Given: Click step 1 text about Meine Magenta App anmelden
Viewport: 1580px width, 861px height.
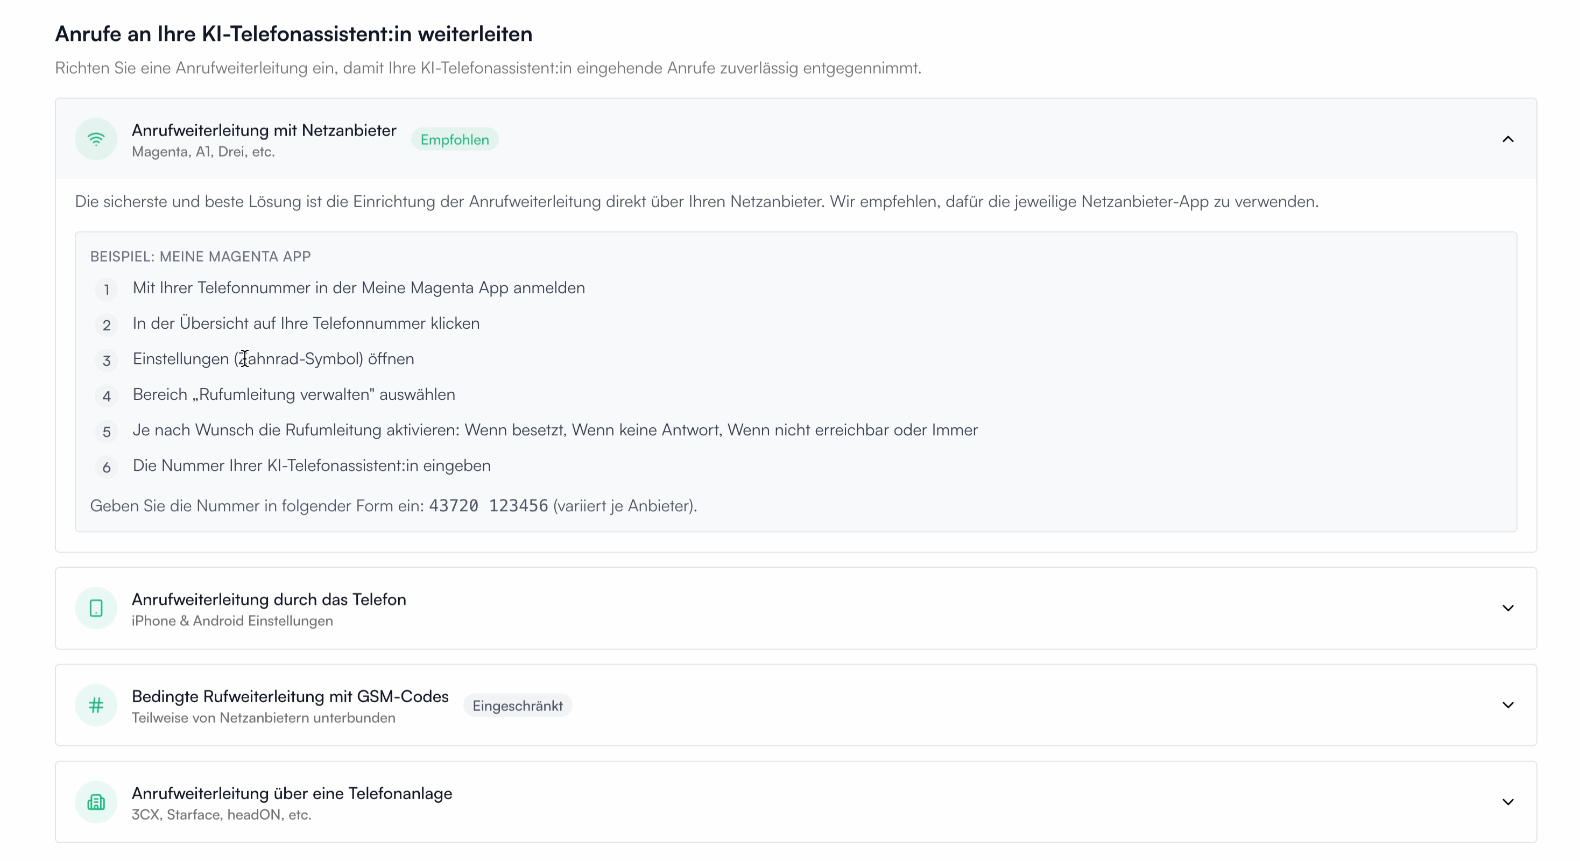Looking at the screenshot, I should click(359, 288).
